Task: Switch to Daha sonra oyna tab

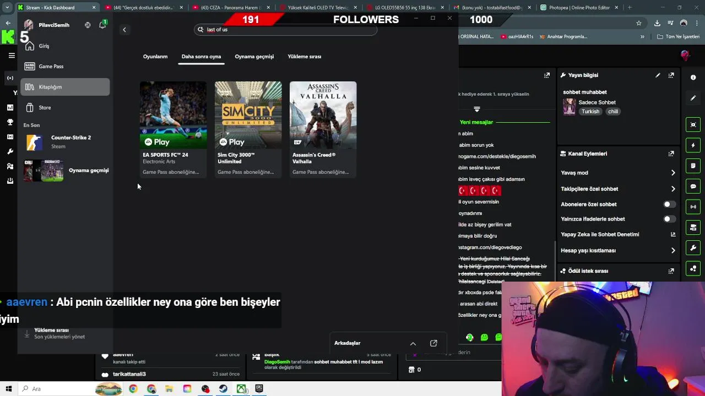Action: [201, 57]
